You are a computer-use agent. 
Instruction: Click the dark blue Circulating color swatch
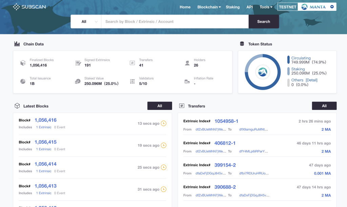point(288,60)
